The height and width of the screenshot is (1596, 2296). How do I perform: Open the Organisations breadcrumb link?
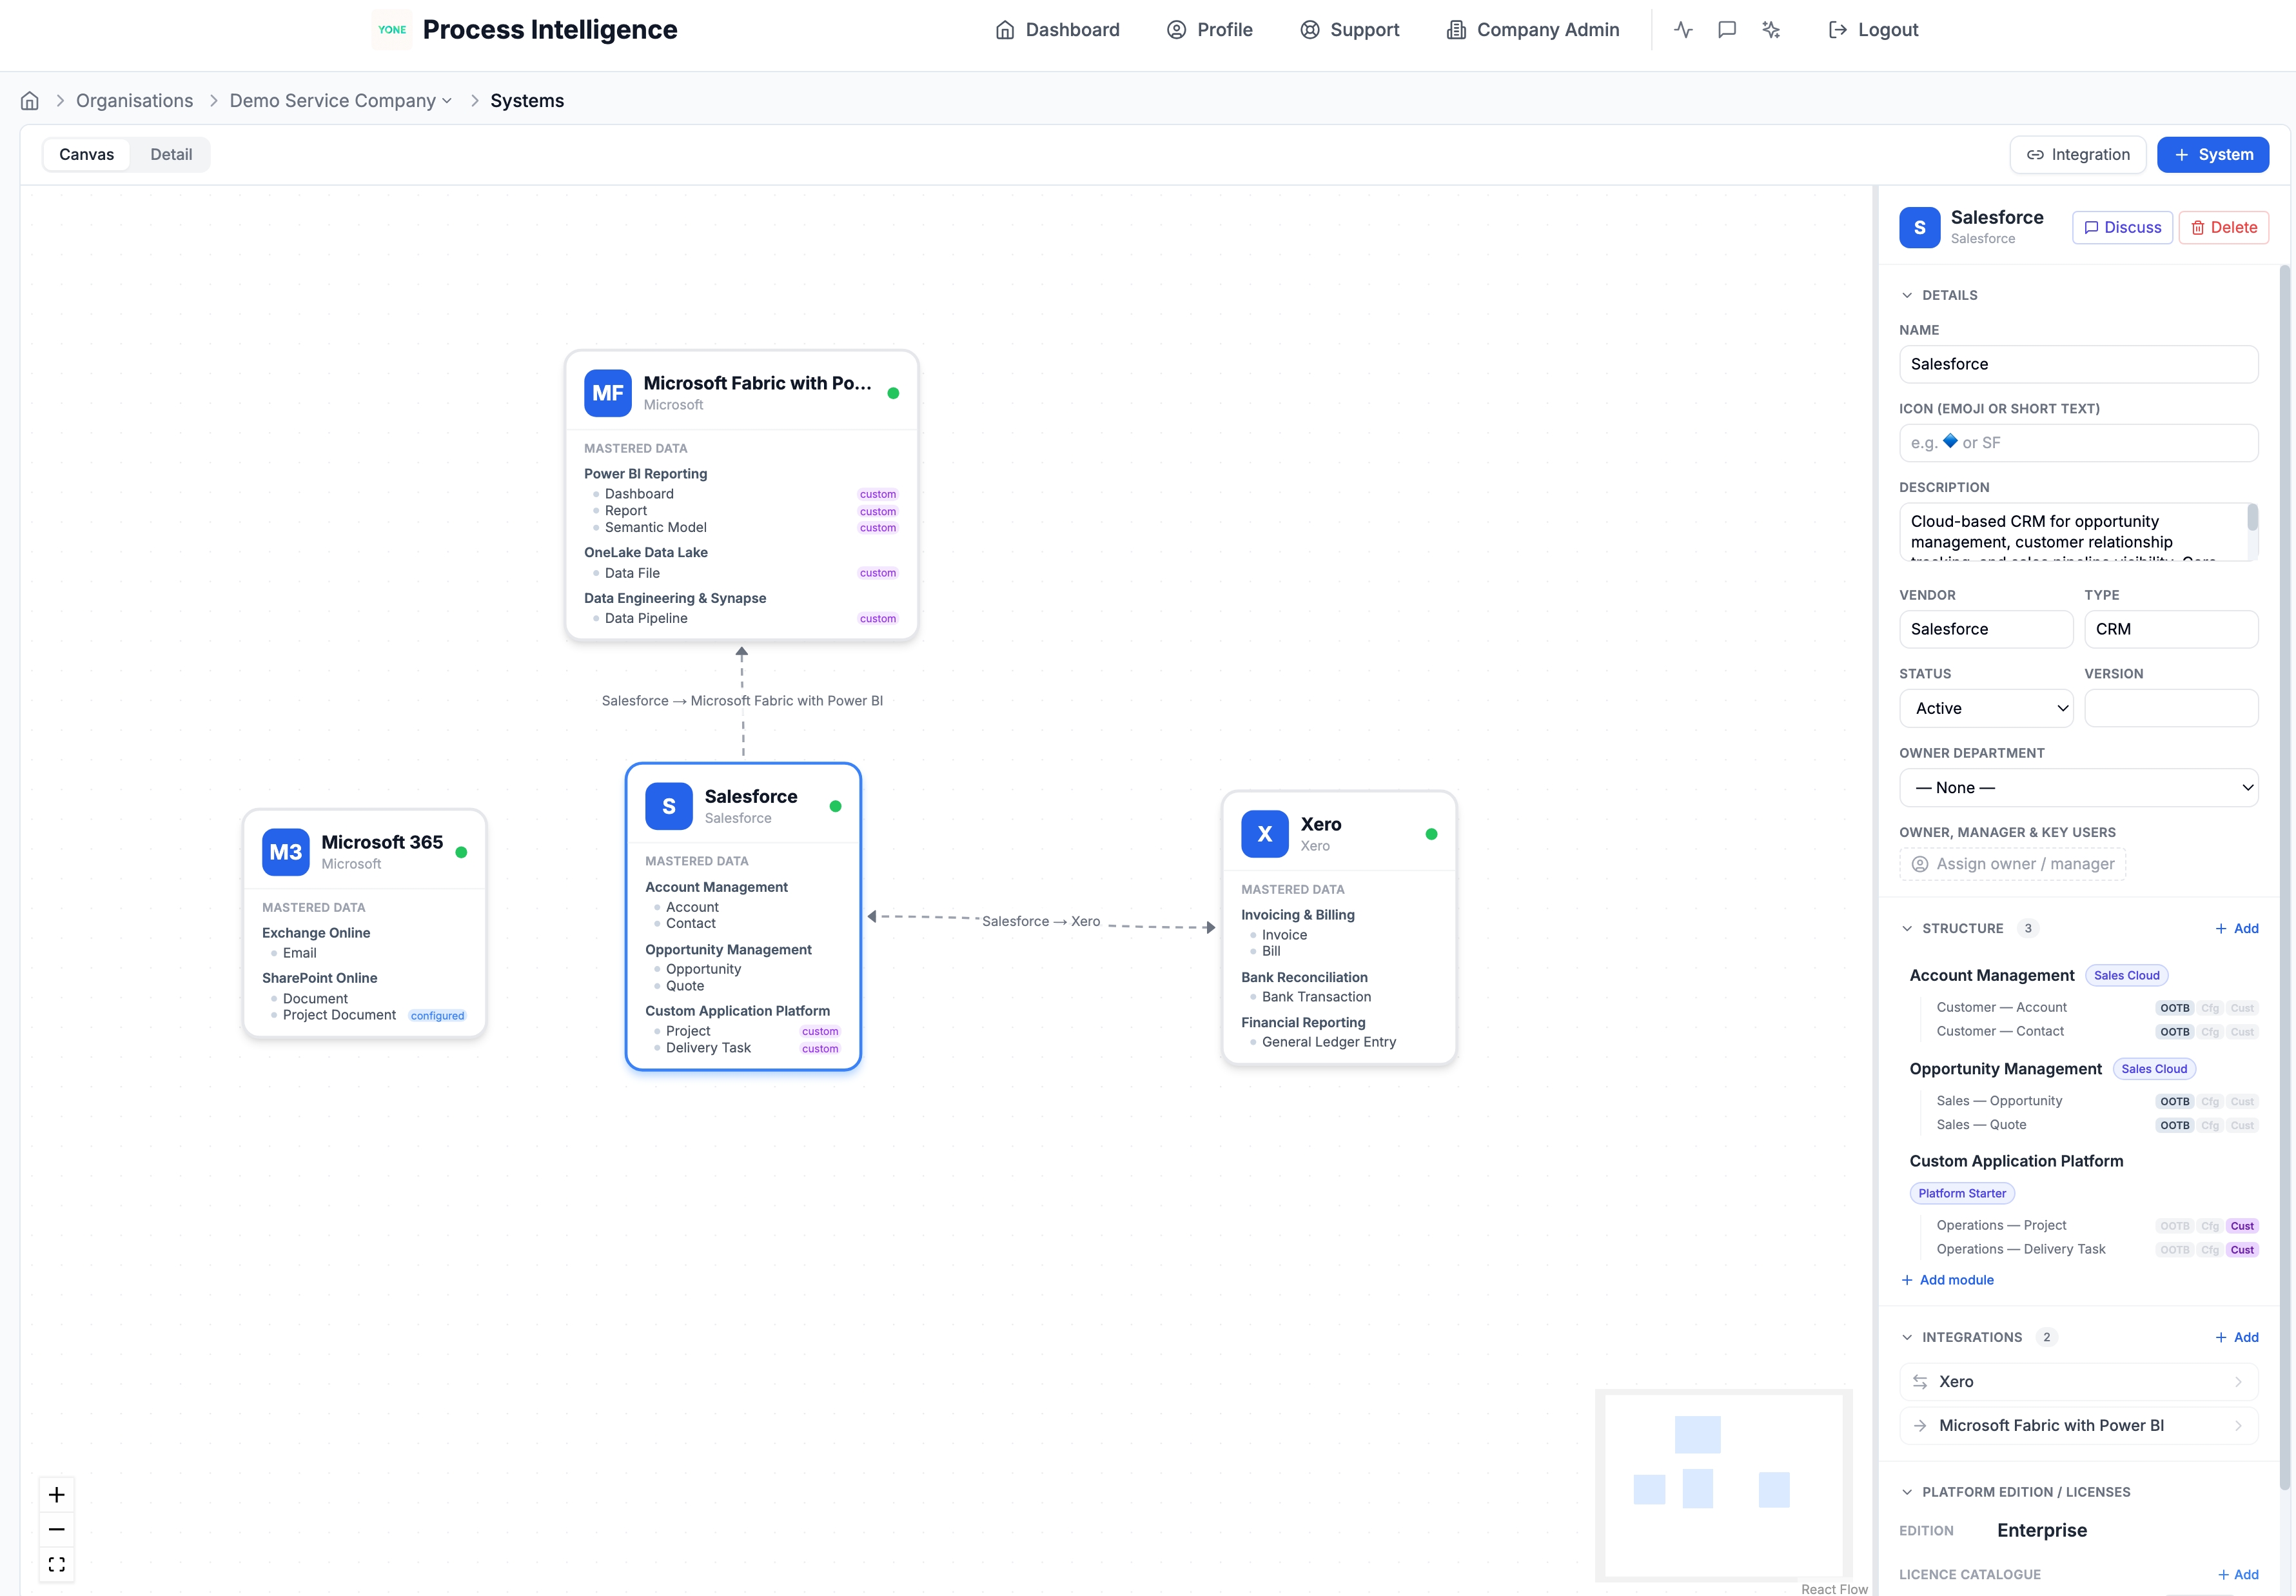pos(135,101)
